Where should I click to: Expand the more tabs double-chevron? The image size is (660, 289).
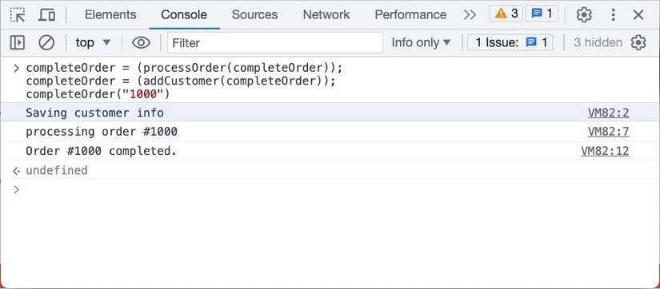coord(470,14)
